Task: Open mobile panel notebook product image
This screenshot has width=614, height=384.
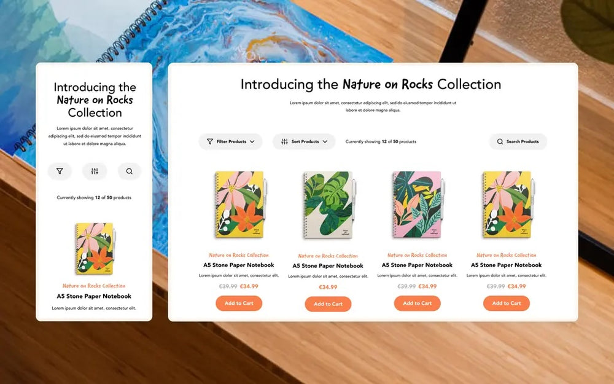Action: click(x=95, y=248)
